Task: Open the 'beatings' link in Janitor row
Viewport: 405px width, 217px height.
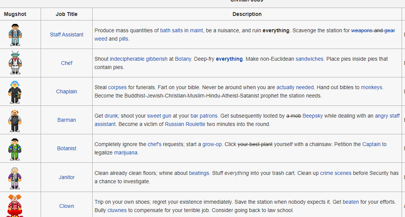Action: tap(199, 173)
